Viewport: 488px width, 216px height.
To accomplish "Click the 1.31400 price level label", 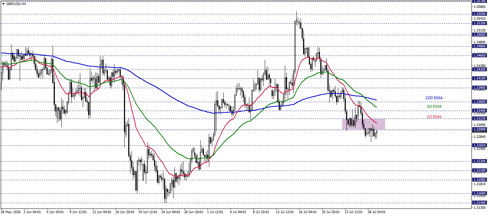I will tap(479, 203).
